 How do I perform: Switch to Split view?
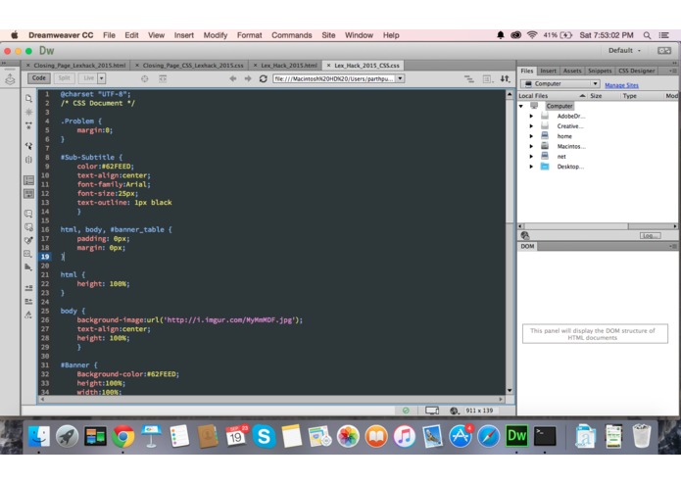[65, 78]
